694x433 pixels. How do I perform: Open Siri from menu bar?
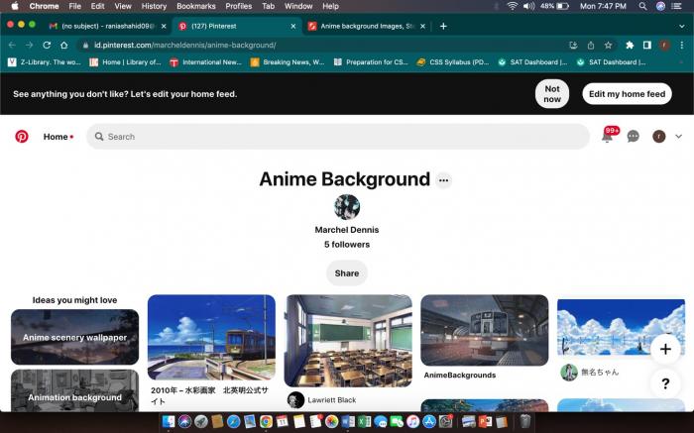click(660, 6)
